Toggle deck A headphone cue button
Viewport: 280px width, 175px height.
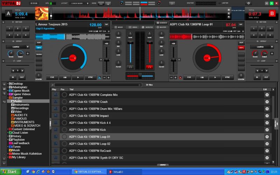click(130, 67)
